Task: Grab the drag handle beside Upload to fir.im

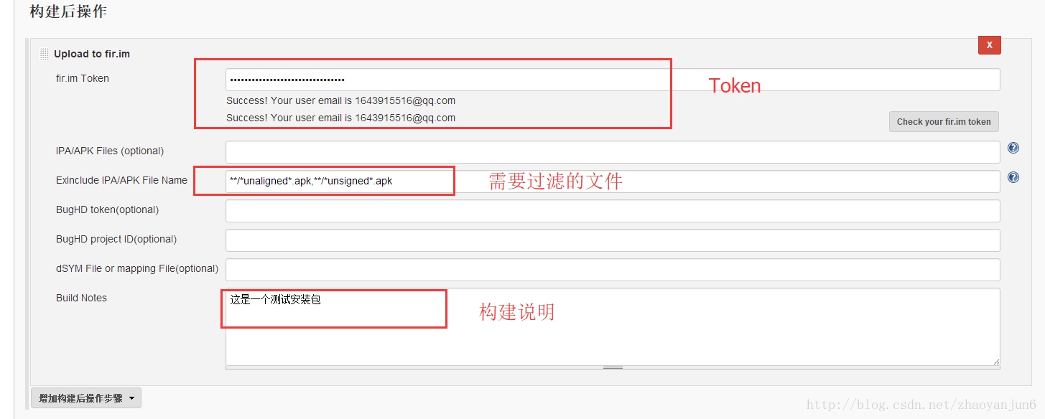Action: pos(45,55)
